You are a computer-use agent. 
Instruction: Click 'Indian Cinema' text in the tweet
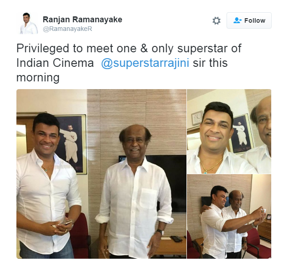pyautogui.click(x=55, y=63)
